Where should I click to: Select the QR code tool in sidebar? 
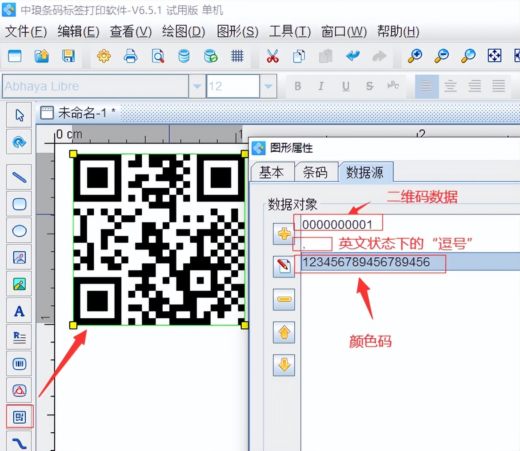(20, 417)
